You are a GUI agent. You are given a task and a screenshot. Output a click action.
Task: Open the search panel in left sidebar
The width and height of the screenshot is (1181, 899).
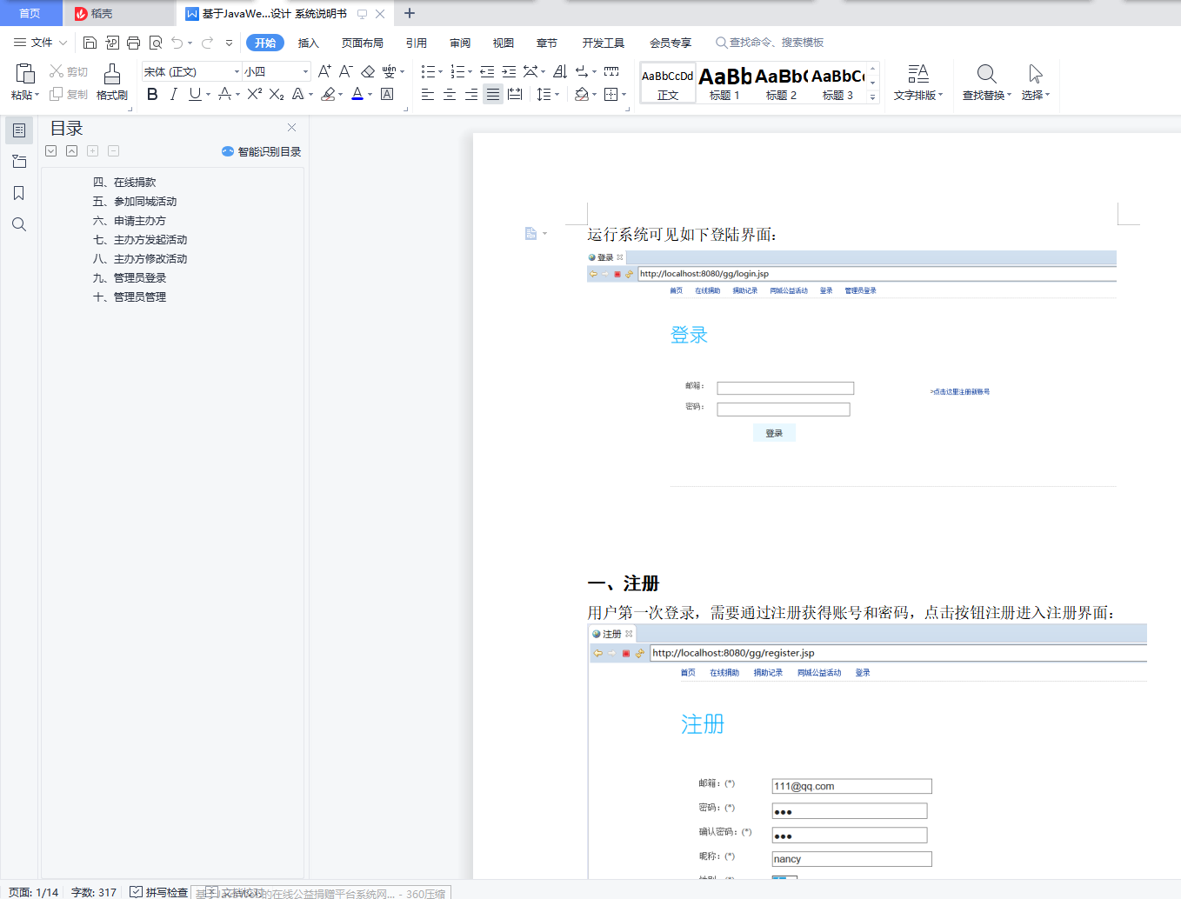pos(19,224)
